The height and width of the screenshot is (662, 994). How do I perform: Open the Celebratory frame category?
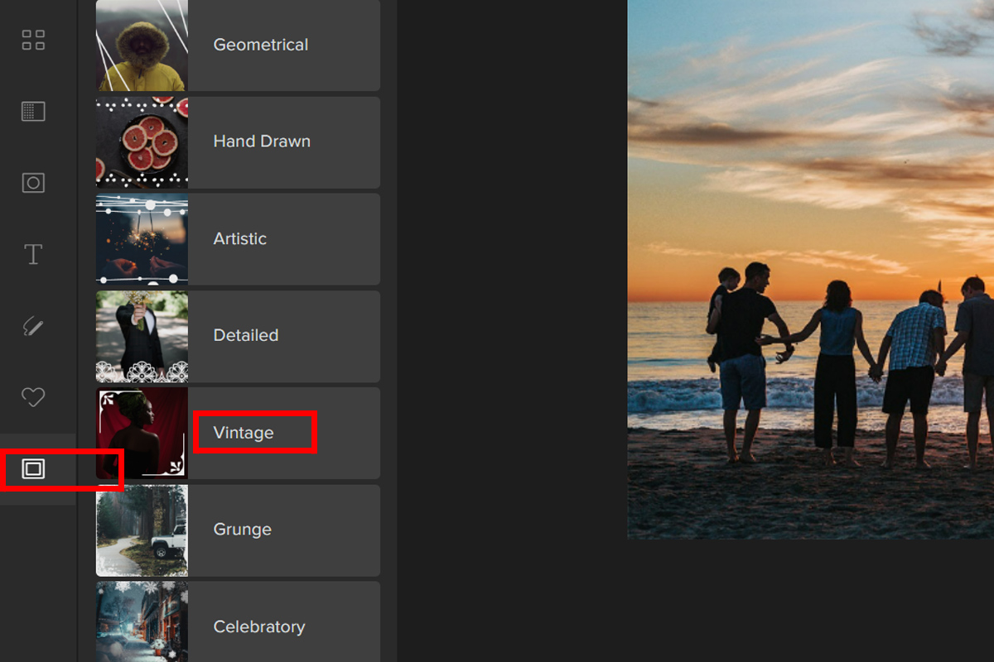coord(258,626)
